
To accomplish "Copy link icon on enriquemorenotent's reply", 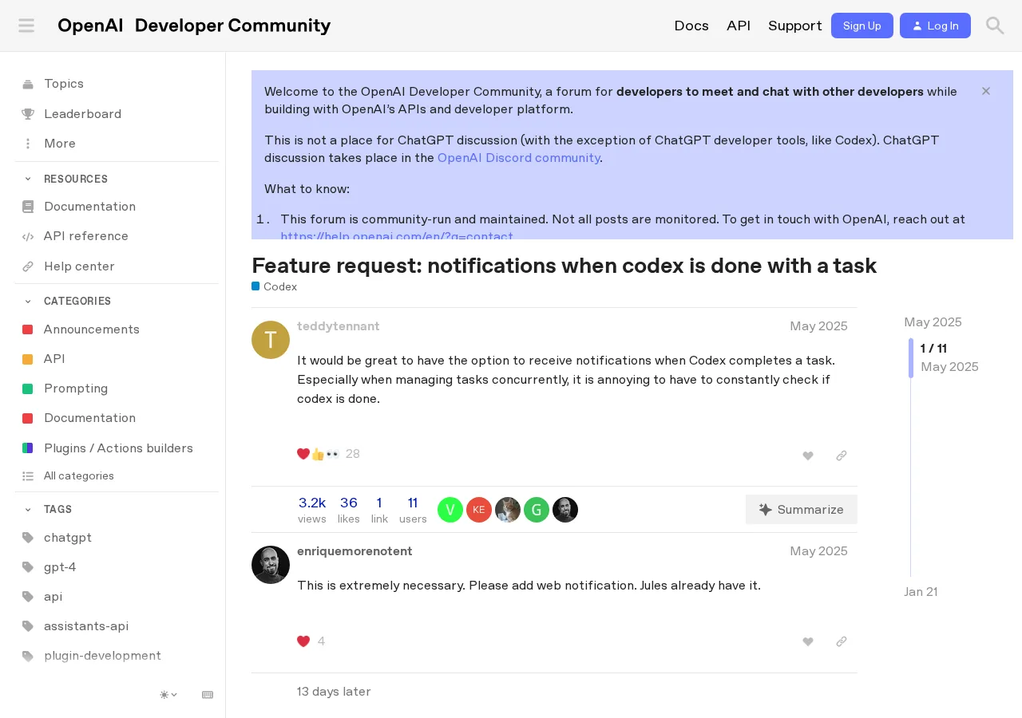I will pyautogui.click(x=842, y=641).
